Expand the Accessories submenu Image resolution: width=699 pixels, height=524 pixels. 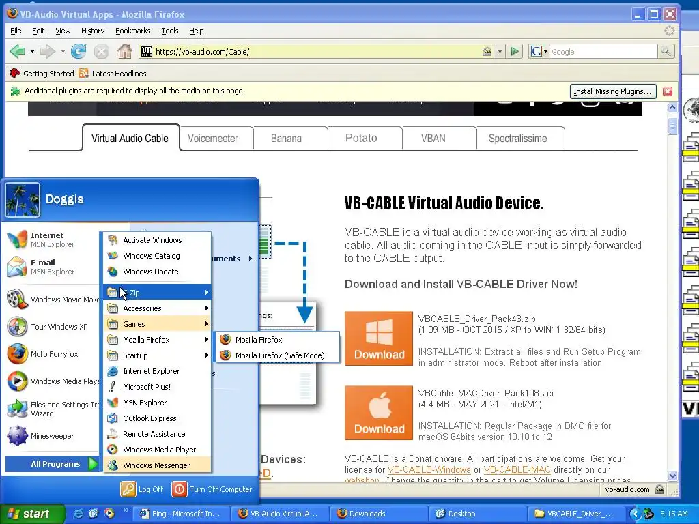[157, 308]
